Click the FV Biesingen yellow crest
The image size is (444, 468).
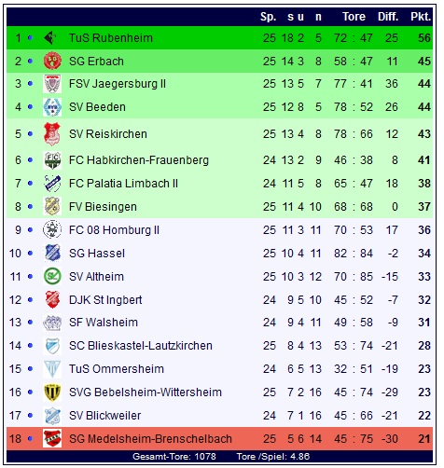tap(52, 206)
